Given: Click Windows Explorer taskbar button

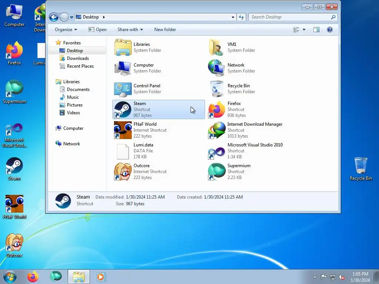Looking at the screenshot, I should [x=79, y=277].
